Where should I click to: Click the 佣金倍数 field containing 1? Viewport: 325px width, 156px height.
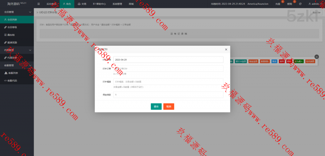coord(168,95)
